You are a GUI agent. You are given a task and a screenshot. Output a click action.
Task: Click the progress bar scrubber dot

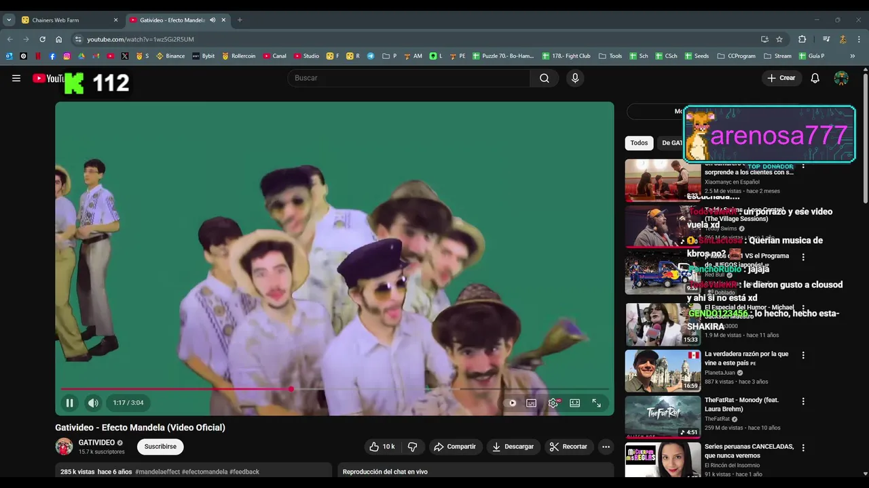[x=291, y=389]
